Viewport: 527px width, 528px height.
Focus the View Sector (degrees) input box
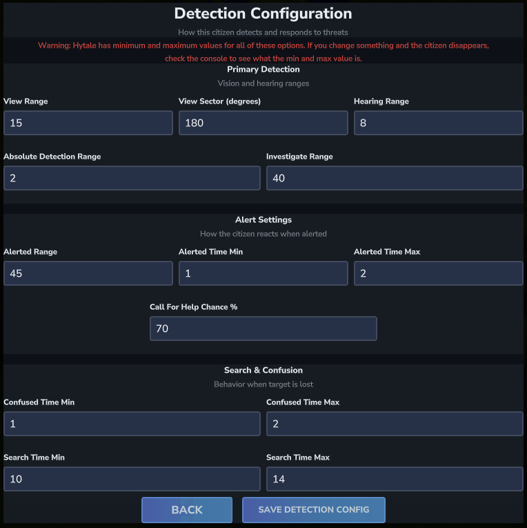tap(263, 123)
